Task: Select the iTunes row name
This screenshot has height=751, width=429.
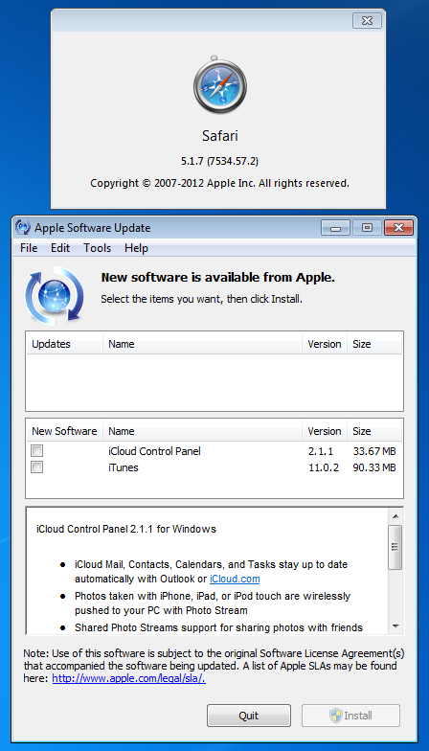Action: (x=123, y=467)
